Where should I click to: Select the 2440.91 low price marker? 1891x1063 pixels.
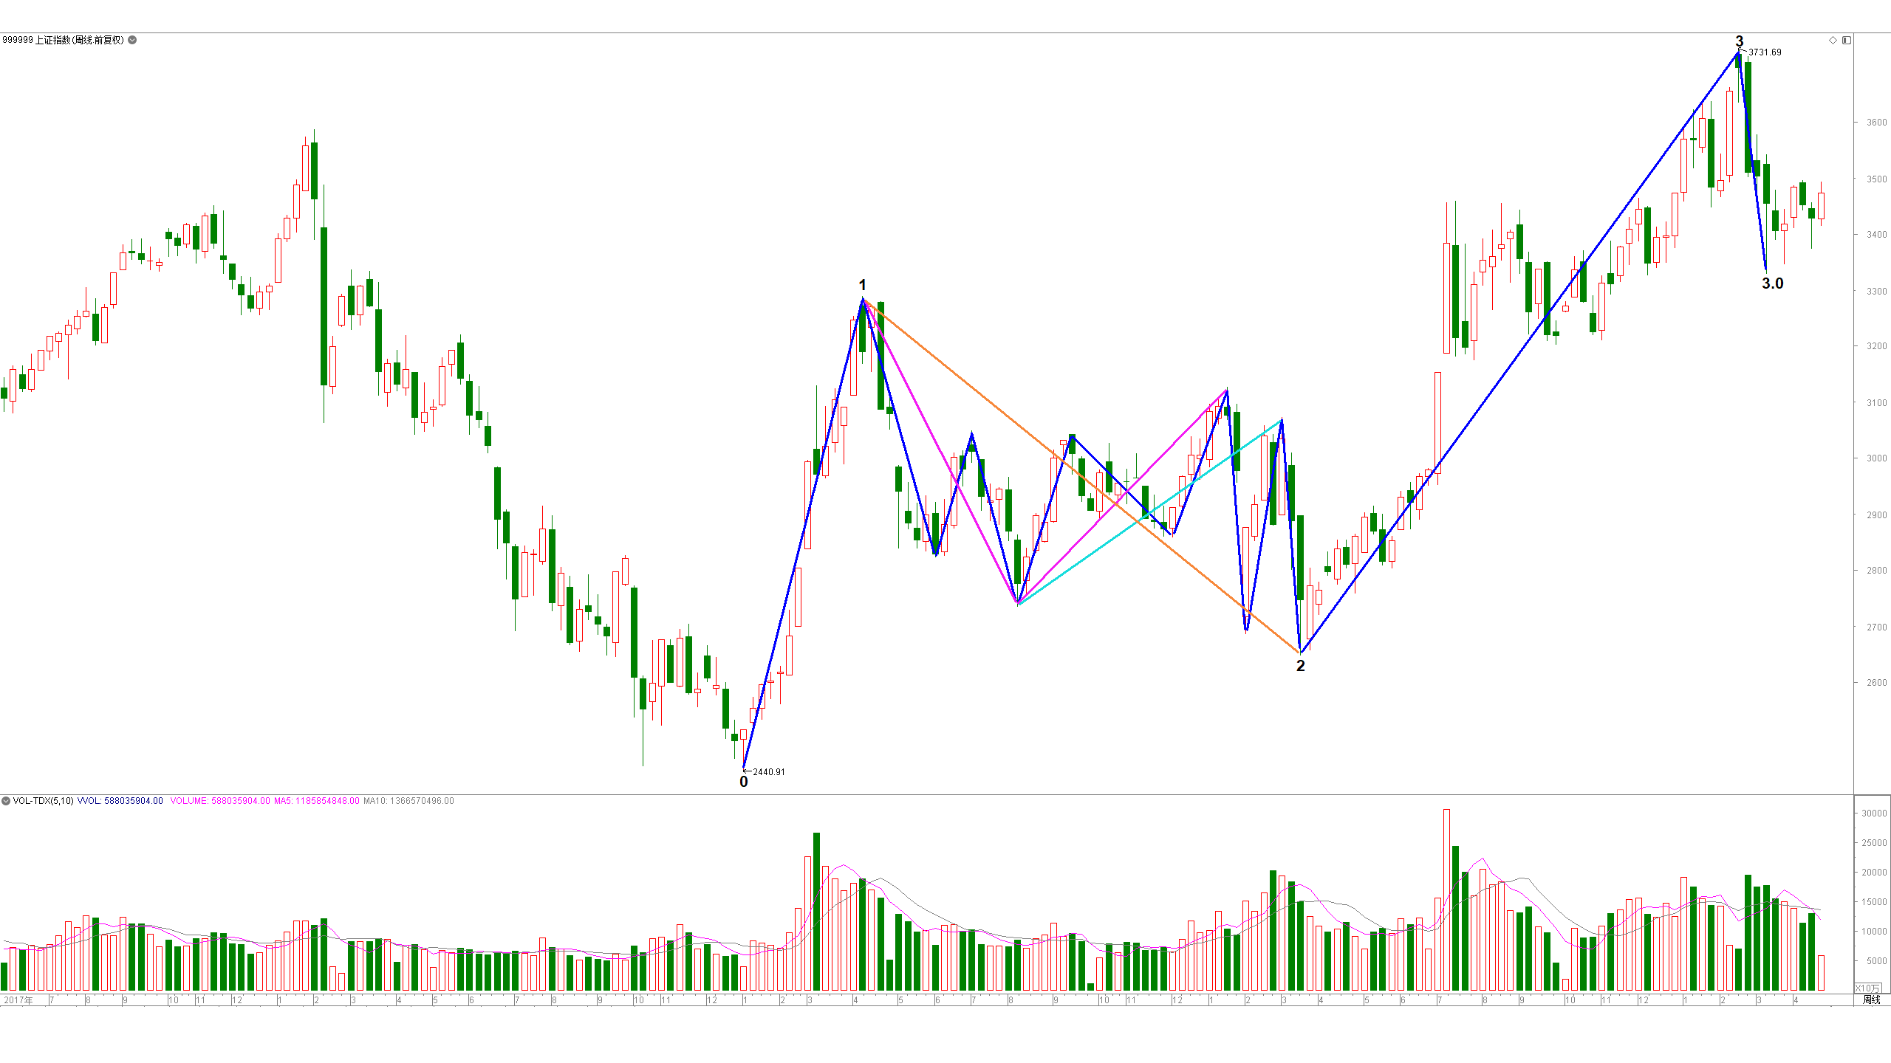pyautogui.click(x=769, y=772)
